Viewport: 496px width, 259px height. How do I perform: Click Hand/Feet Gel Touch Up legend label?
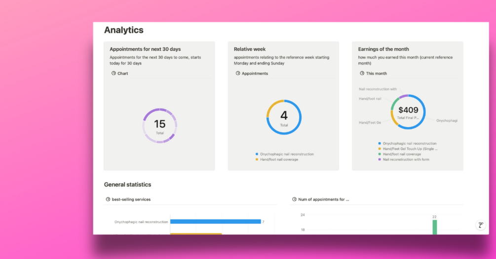pos(410,149)
